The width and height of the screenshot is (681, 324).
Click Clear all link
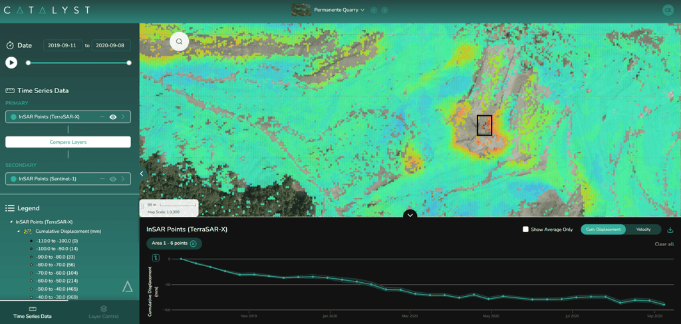pyautogui.click(x=664, y=244)
